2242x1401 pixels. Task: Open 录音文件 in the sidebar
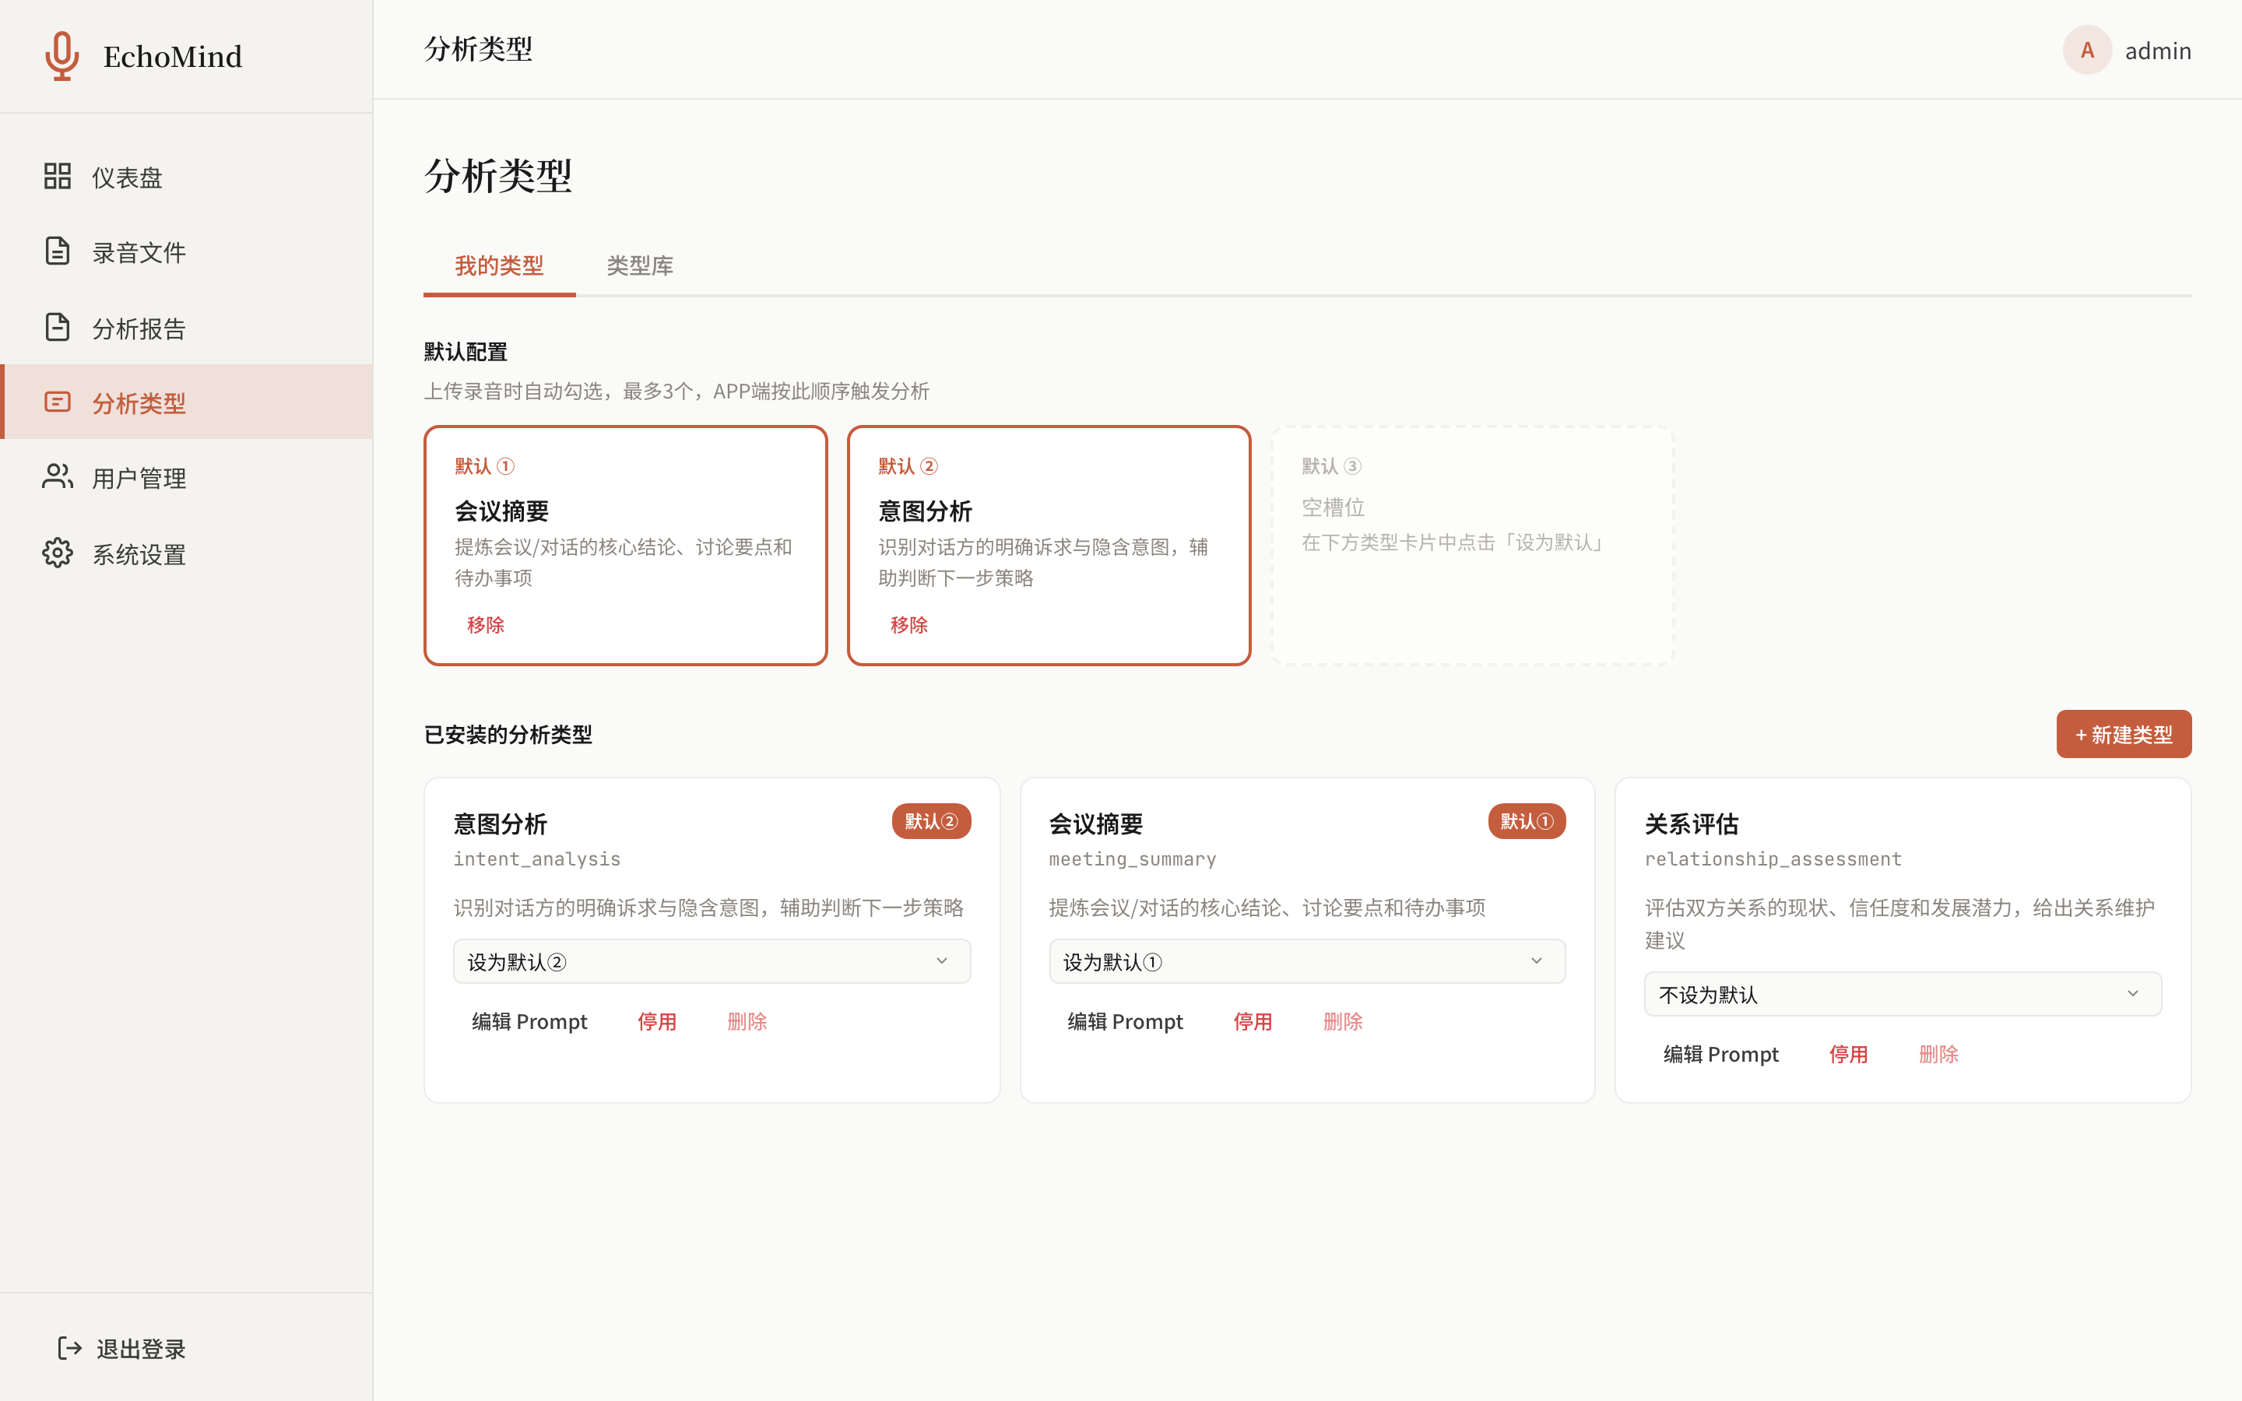pos(186,251)
